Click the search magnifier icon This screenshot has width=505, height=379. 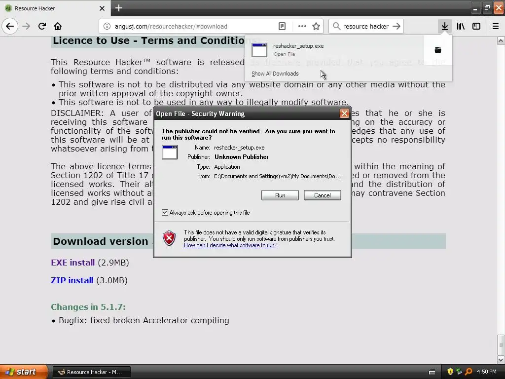pyautogui.click(x=336, y=27)
